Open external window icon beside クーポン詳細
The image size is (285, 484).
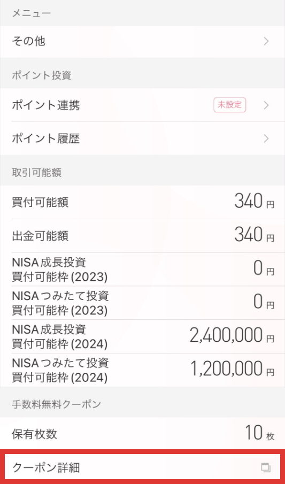point(266,467)
